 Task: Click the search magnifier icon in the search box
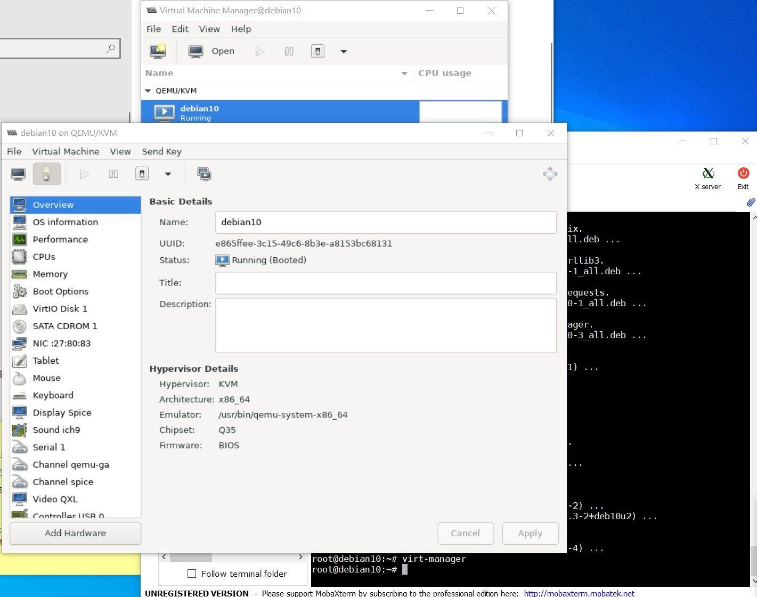[x=110, y=48]
